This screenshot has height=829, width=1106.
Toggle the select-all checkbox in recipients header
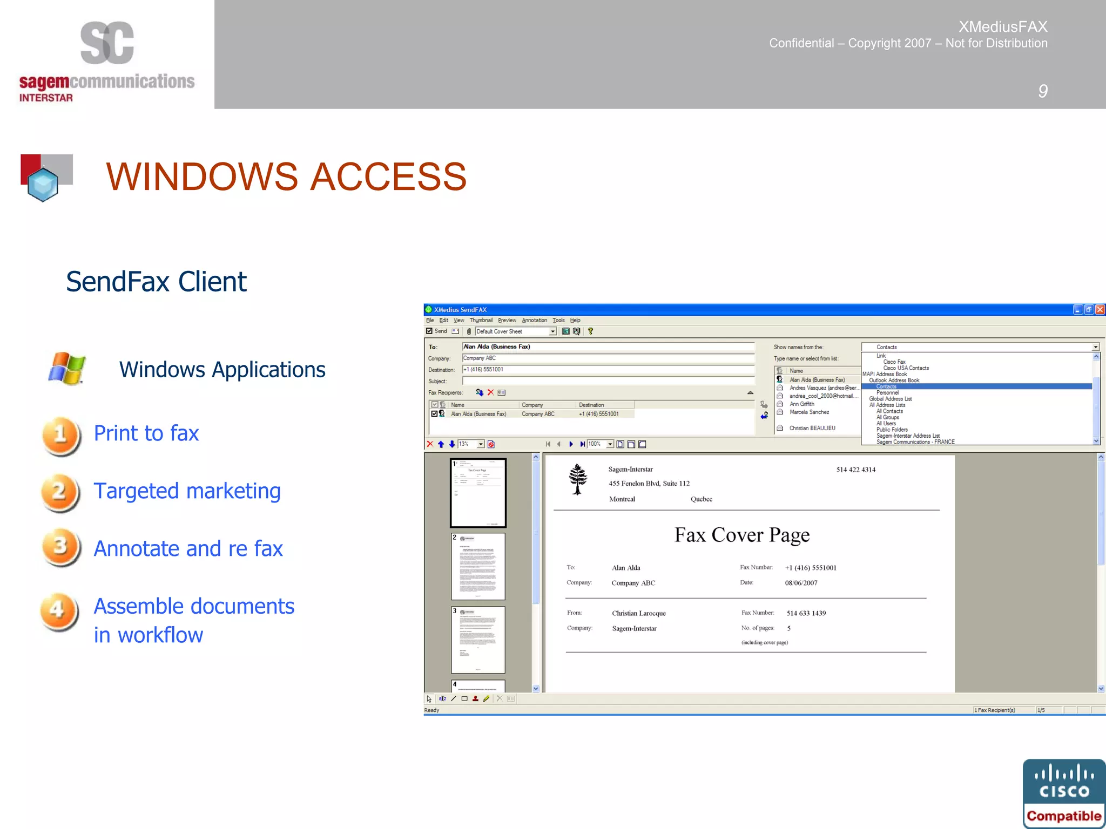[434, 405]
